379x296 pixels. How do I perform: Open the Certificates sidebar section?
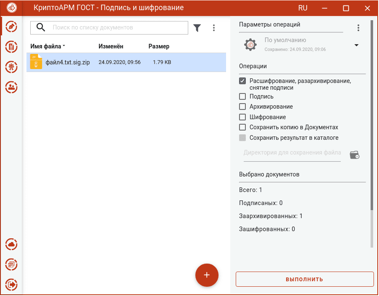coord(11,67)
